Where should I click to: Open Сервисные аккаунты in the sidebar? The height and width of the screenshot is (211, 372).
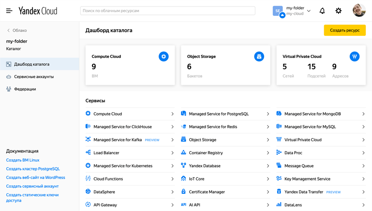pos(40,76)
